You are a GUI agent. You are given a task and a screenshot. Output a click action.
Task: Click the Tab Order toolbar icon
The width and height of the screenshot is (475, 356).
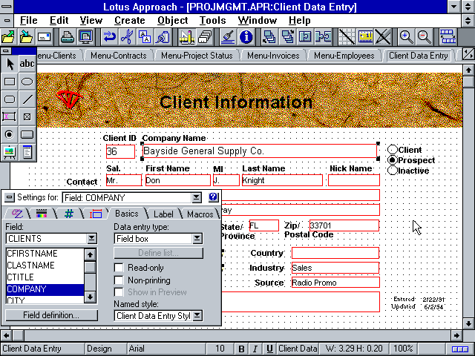(448, 37)
